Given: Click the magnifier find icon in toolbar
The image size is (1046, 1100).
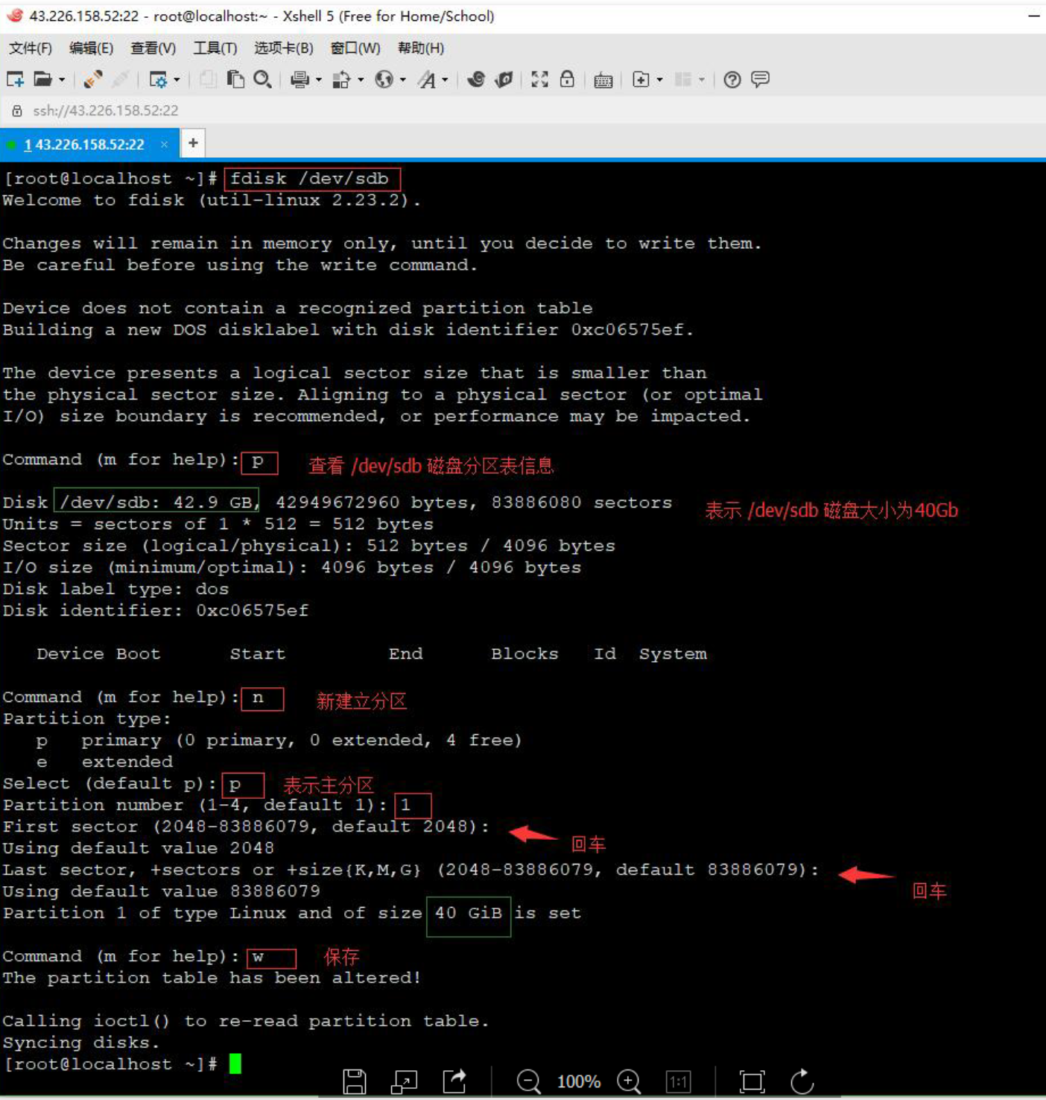Looking at the screenshot, I should pos(262,79).
